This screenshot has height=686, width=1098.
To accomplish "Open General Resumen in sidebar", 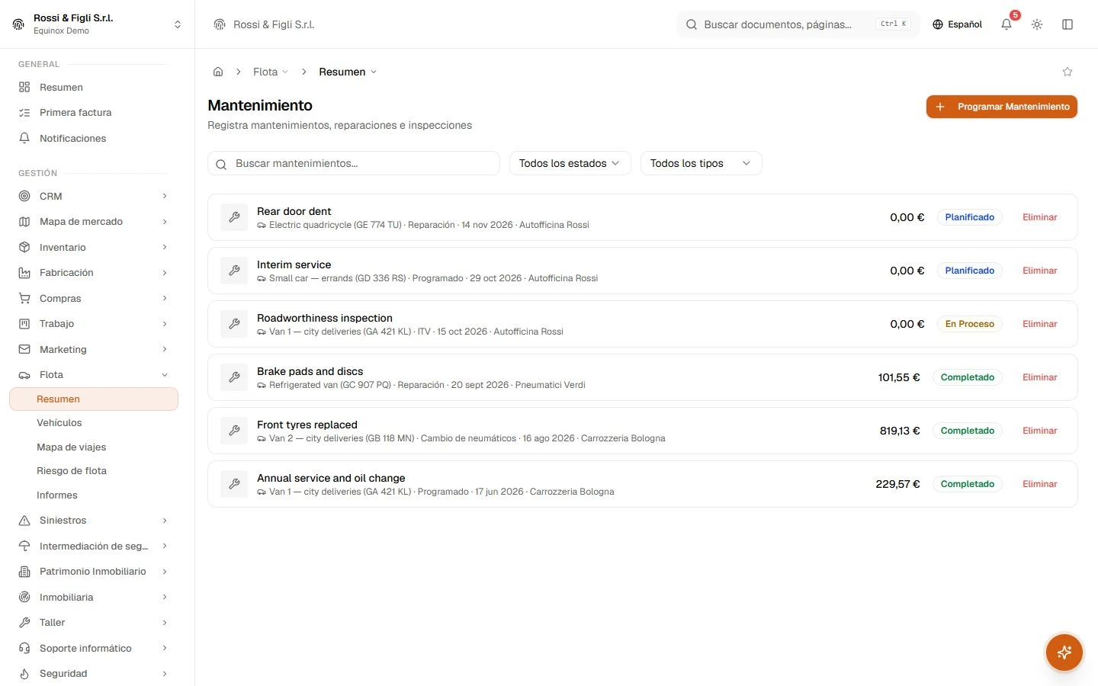I will (93, 88).
